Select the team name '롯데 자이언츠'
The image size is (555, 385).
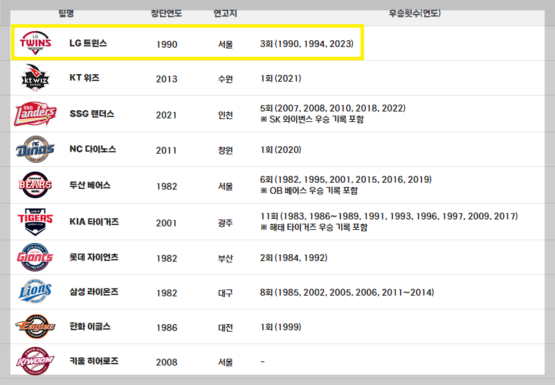(94, 257)
